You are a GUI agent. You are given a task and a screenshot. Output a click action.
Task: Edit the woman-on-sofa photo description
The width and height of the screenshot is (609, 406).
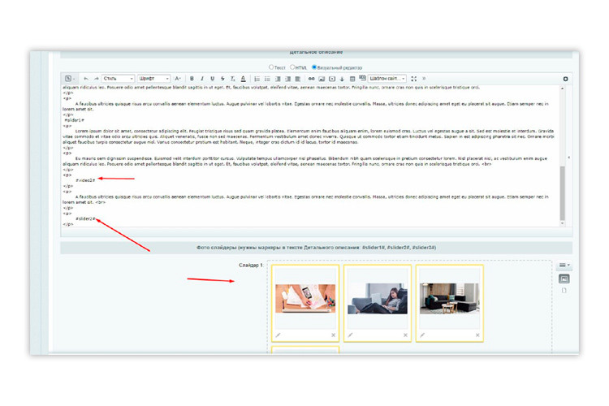[350, 335]
